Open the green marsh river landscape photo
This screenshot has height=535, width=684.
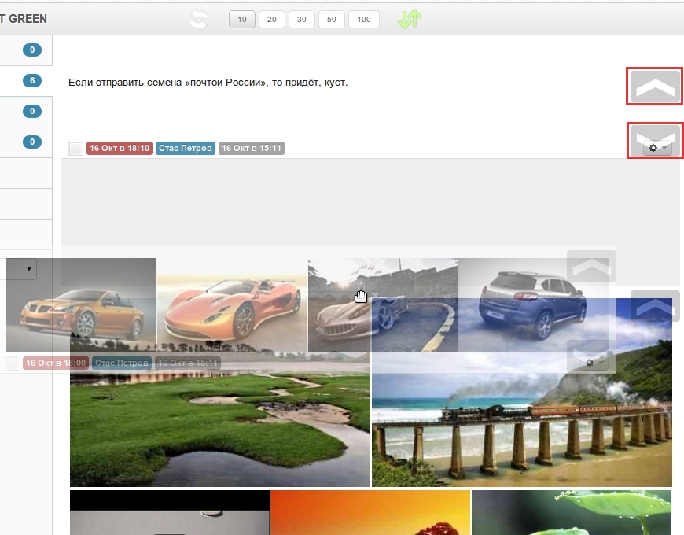tap(219, 429)
